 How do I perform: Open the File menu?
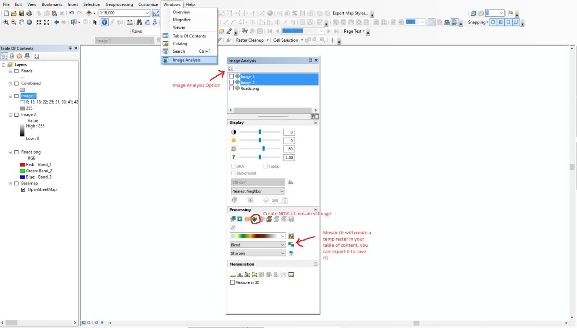point(6,4)
